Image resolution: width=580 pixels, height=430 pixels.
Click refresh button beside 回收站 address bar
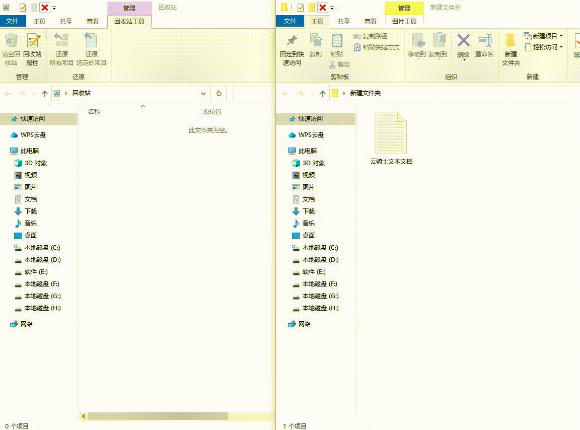click(219, 93)
